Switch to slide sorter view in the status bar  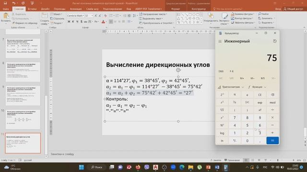point(253,161)
